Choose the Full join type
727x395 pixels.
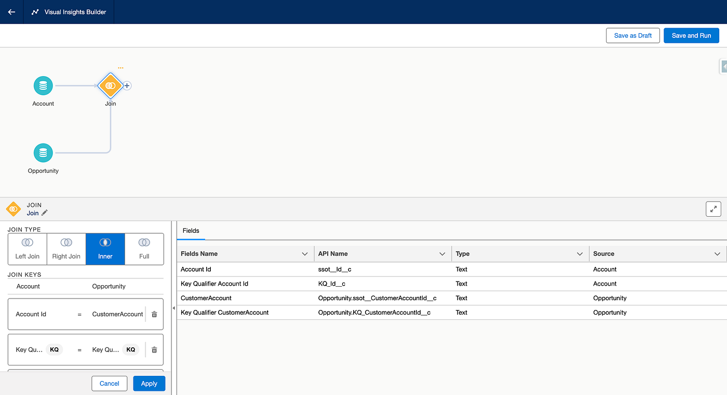click(x=144, y=249)
